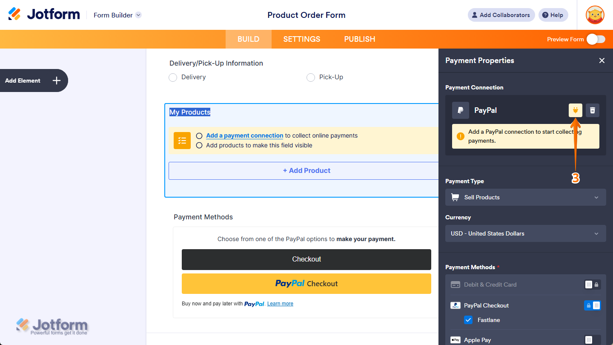Select the Pick-Up radio button
This screenshot has width=613, height=345.
tap(310, 77)
